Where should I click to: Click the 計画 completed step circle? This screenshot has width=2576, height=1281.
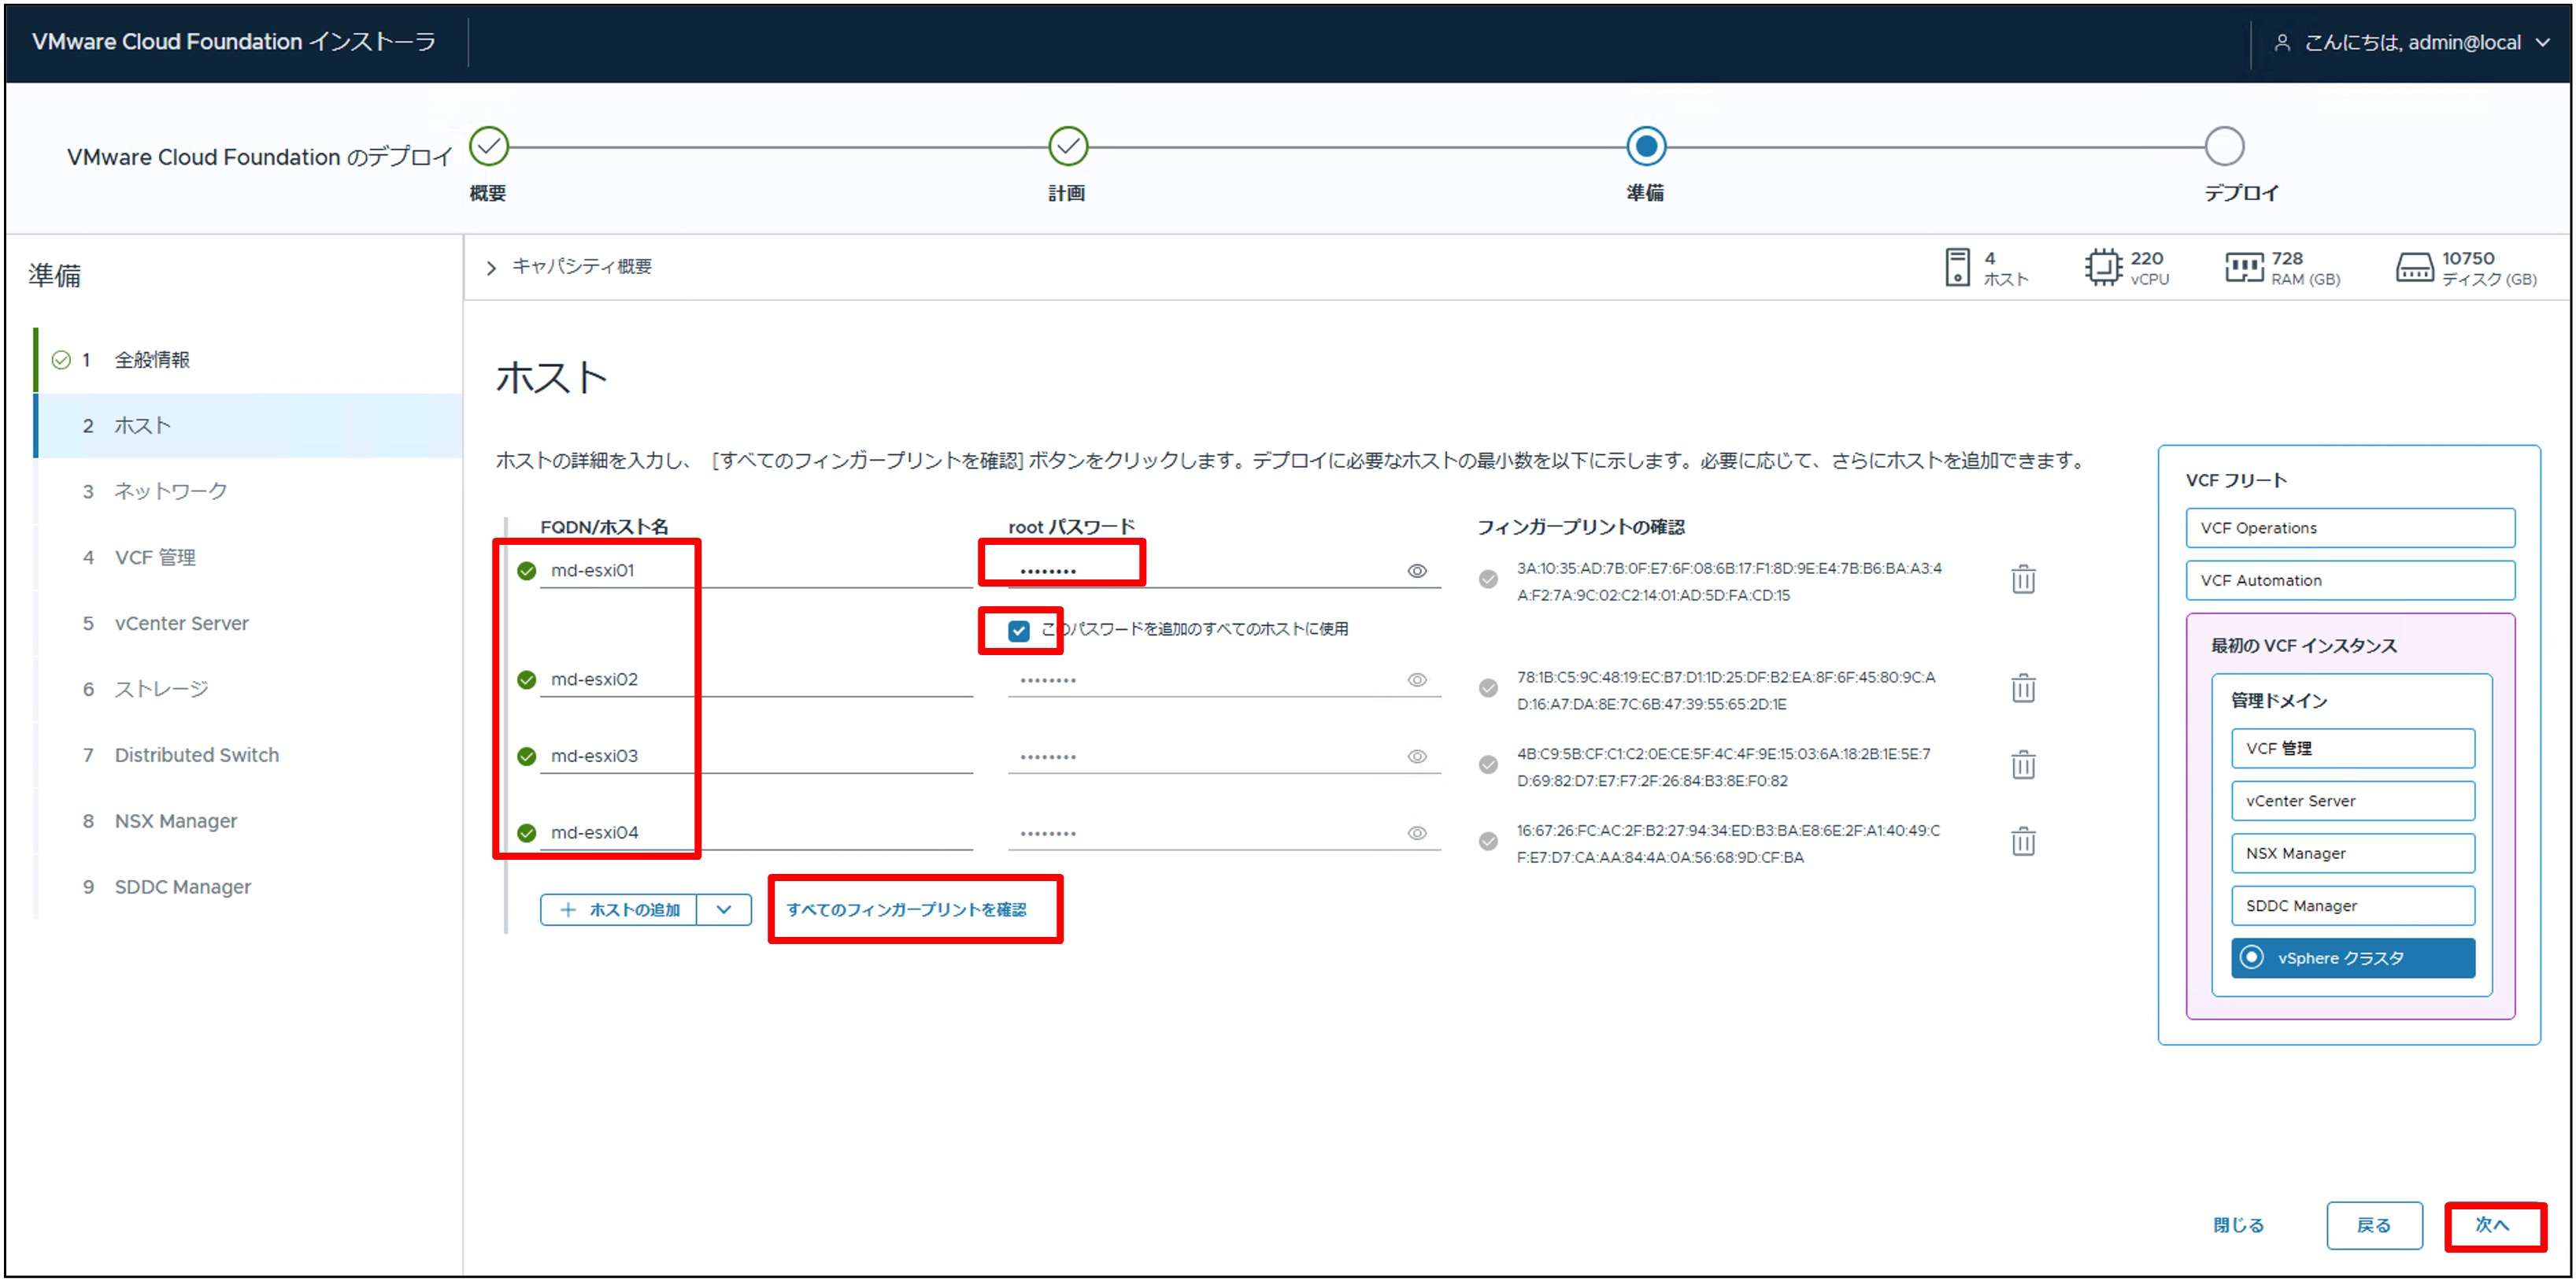(1068, 146)
